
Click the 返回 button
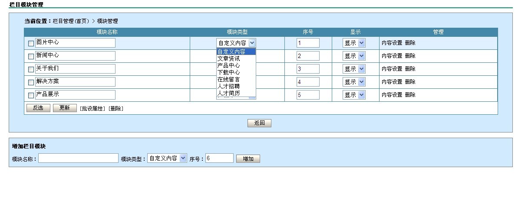[259, 123]
